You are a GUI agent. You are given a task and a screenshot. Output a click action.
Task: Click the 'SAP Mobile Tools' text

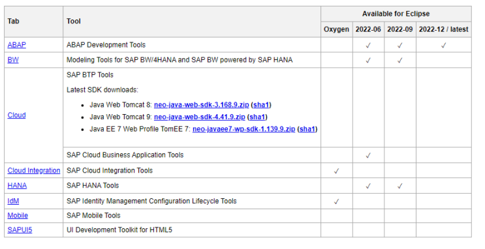[x=93, y=215]
